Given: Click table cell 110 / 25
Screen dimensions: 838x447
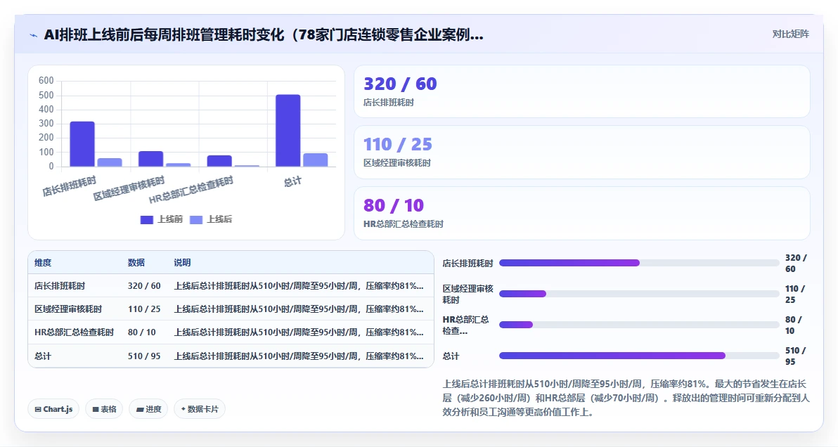Looking at the screenshot, I should click(144, 309).
